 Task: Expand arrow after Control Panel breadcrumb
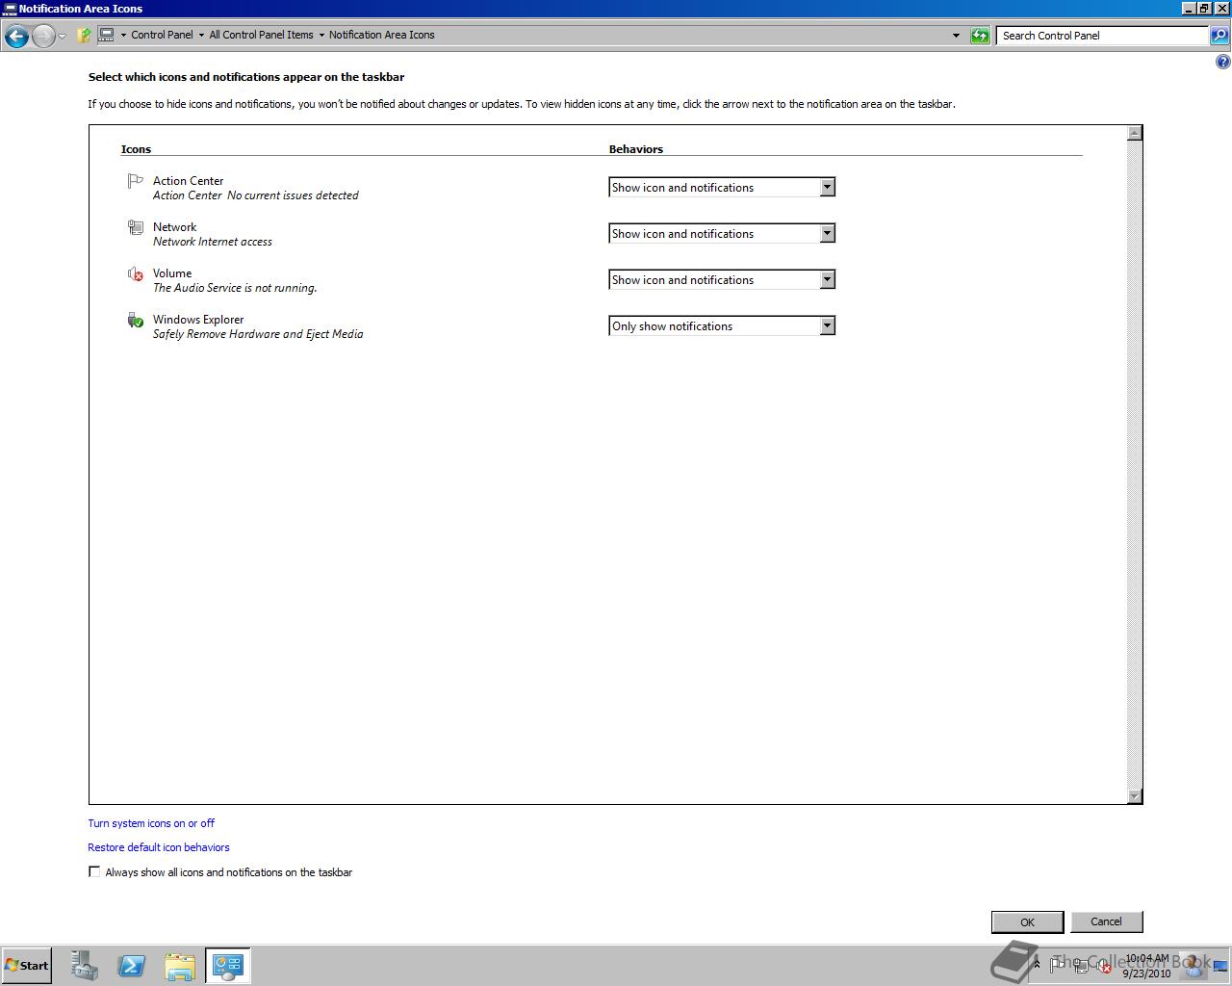(201, 36)
